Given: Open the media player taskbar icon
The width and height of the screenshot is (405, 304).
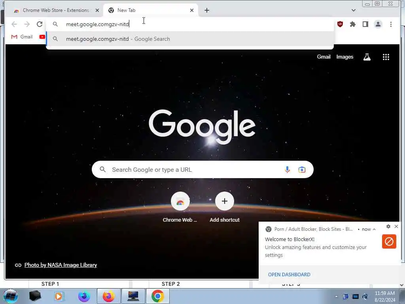Looking at the screenshot, I should pyautogui.click(x=59, y=296).
